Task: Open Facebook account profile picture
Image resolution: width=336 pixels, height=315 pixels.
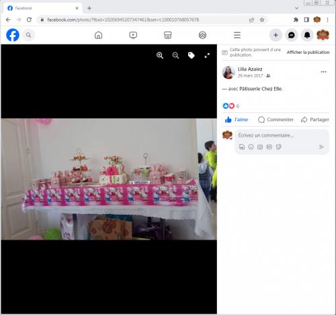Action: click(x=323, y=35)
